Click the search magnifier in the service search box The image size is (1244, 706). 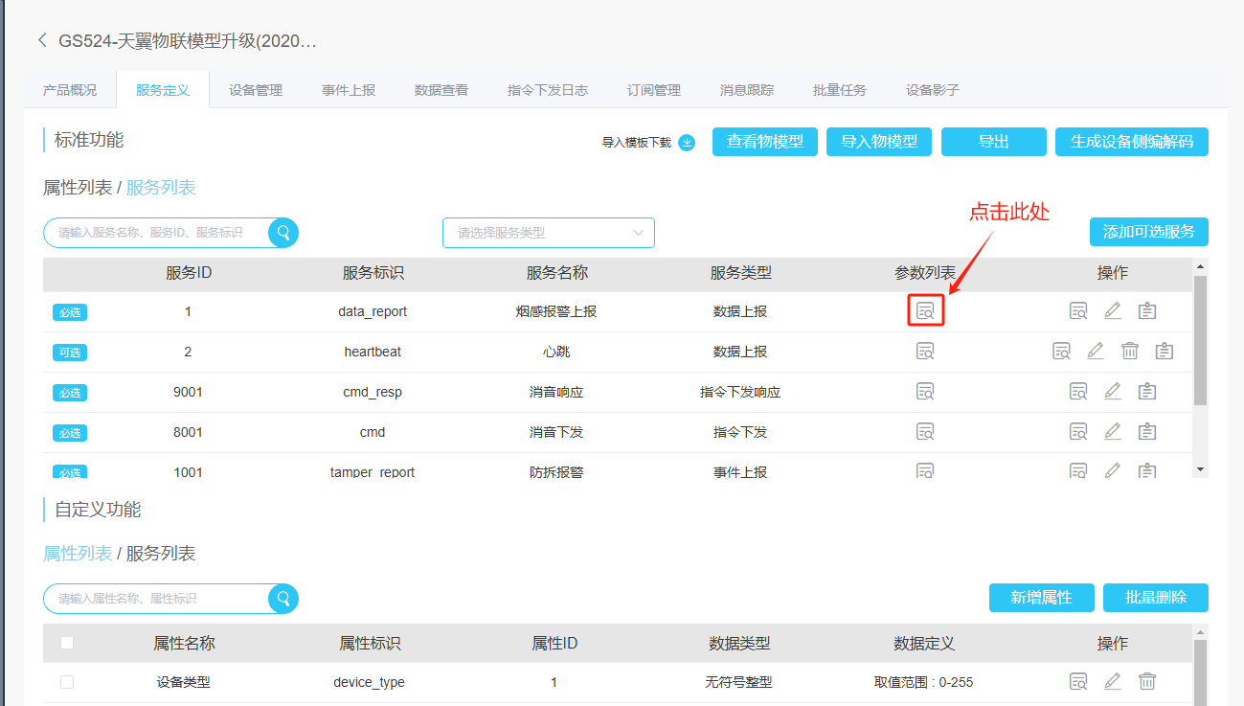click(283, 233)
